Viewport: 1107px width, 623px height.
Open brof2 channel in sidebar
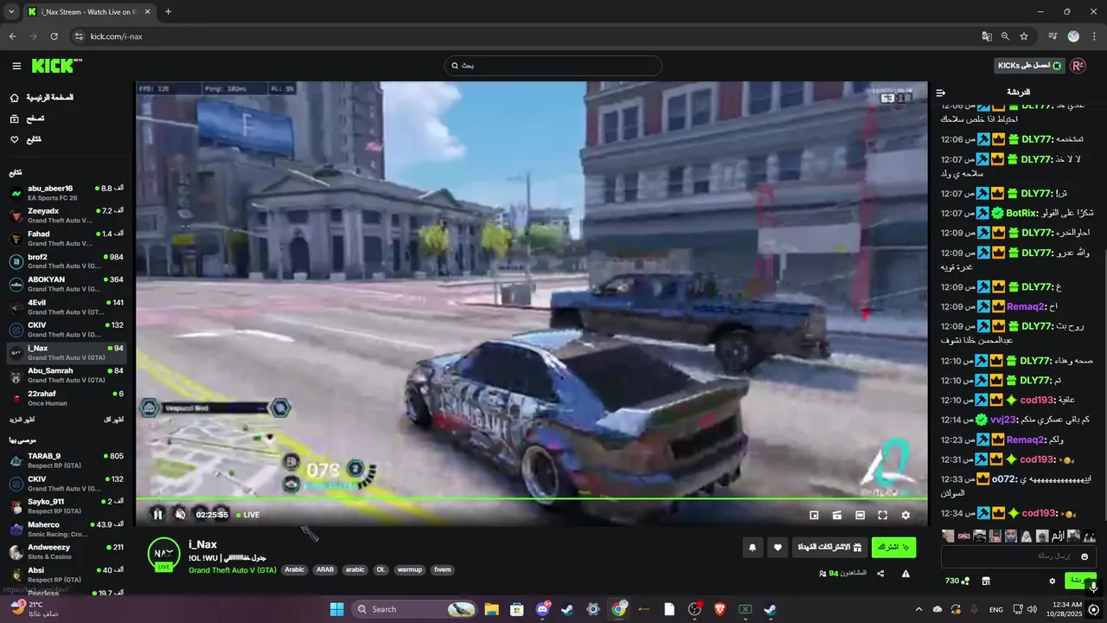(67, 261)
